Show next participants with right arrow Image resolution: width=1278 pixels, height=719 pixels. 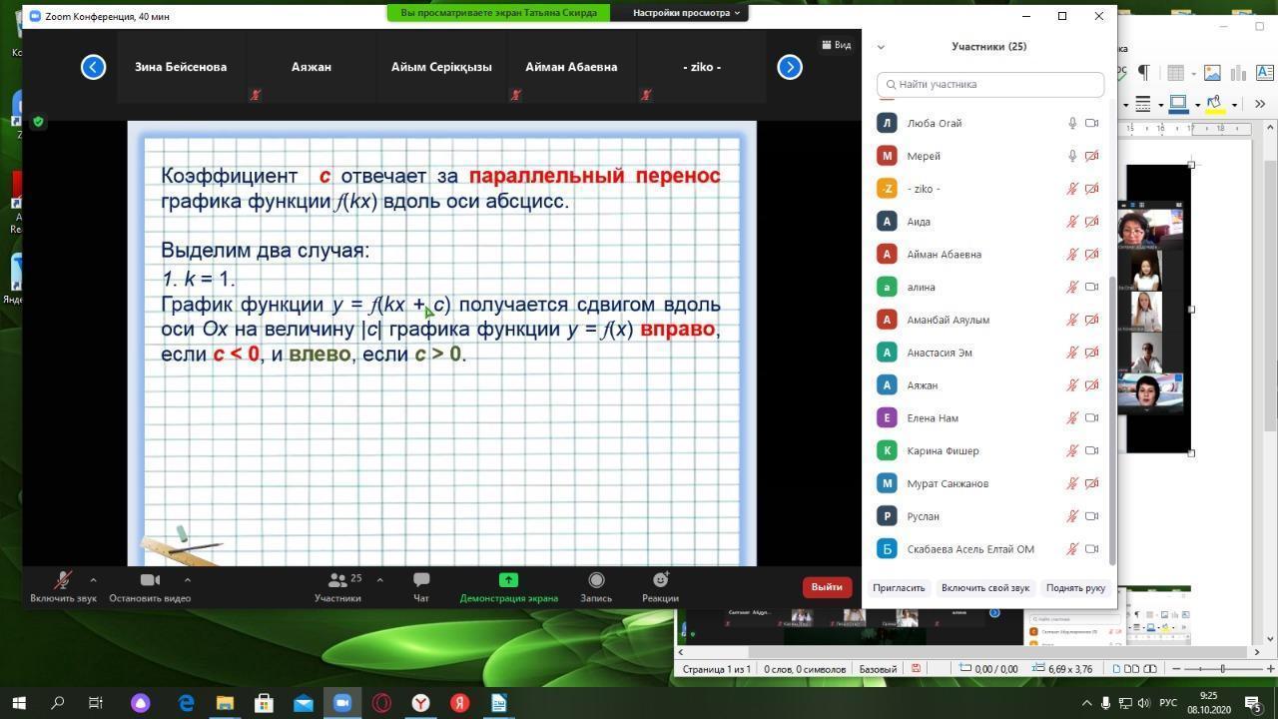(x=790, y=67)
